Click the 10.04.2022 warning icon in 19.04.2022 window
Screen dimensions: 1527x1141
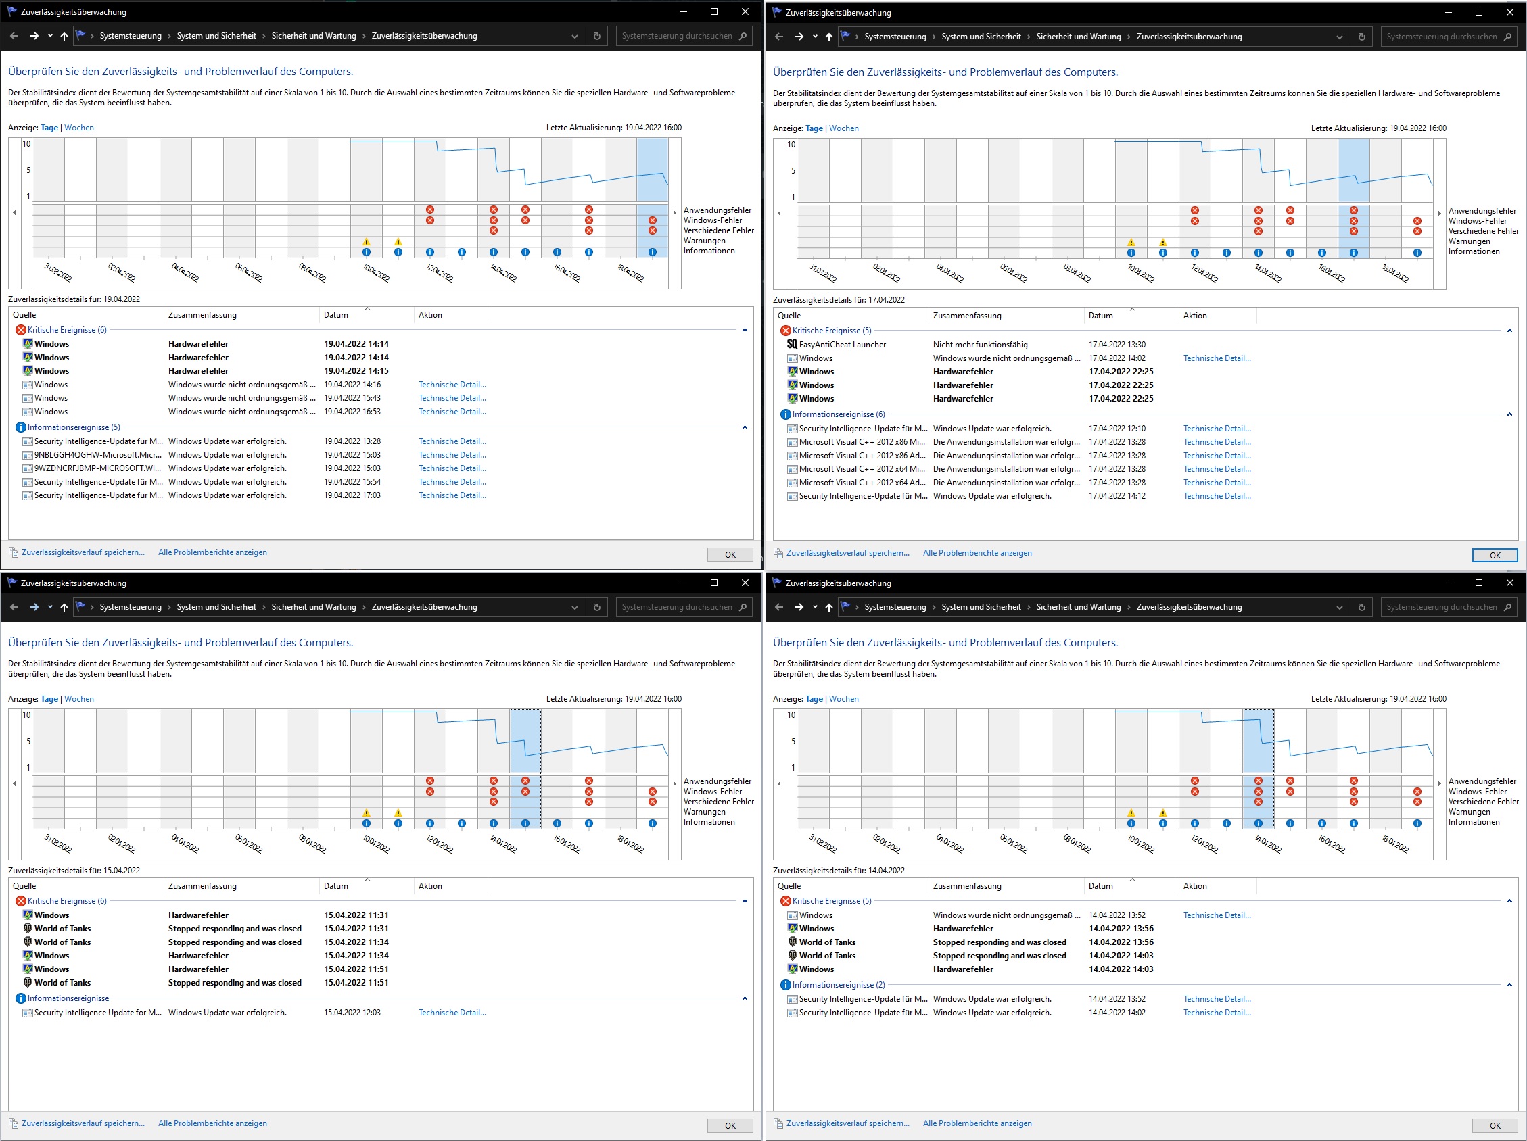tap(367, 242)
